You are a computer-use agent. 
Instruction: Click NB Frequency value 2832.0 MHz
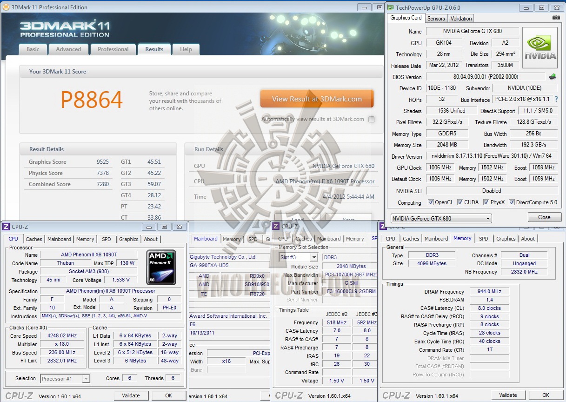pos(525,272)
